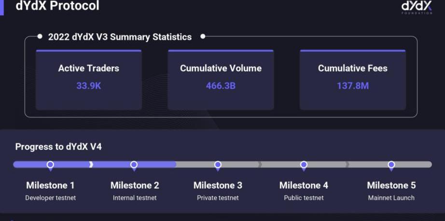This screenshot has width=445, height=221.
Task: Click the 466.3B cumulative volume value
Action: [x=221, y=86]
